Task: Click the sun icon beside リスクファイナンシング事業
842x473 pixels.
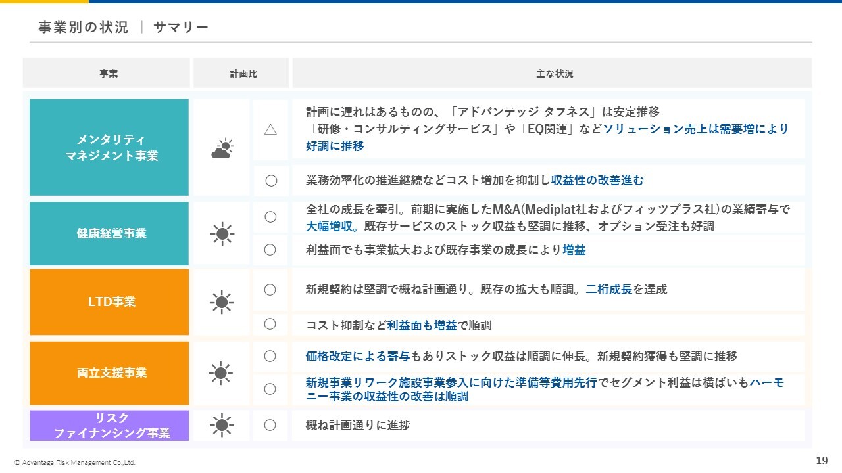Action: (x=222, y=425)
